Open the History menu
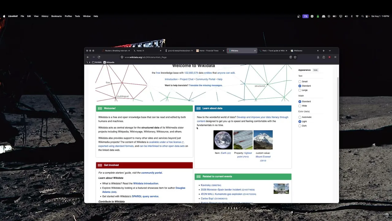 [45, 16]
